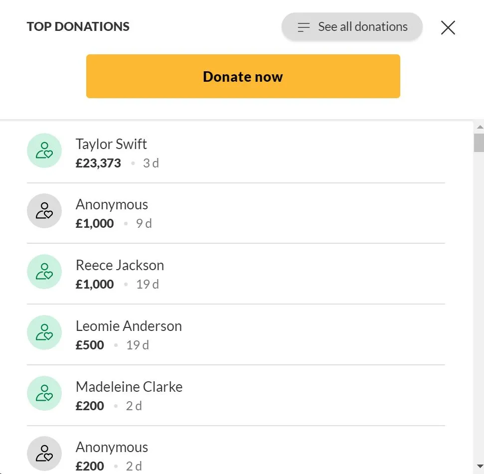Click the filter icon inside See all donations
This screenshot has height=474, width=484.
pos(303,27)
